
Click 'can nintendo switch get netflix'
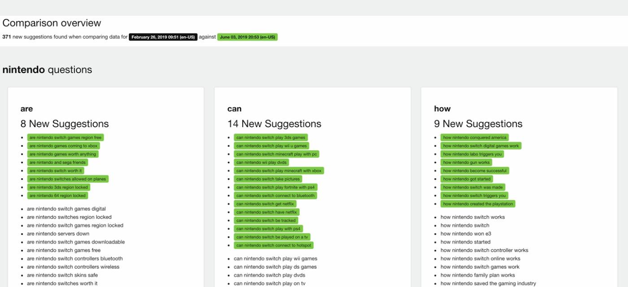point(265,204)
